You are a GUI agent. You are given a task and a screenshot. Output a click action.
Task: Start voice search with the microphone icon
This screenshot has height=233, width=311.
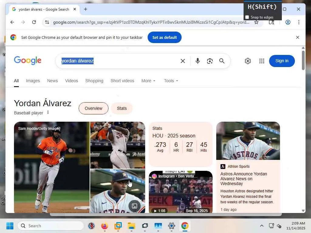[x=197, y=61]
